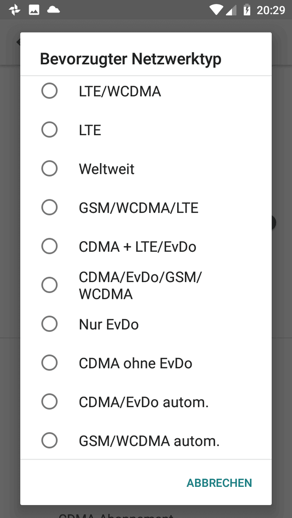Screen dimensions: 292x518
Task: Tap the dimmed back arrow behind the dialog
Action: pos(18,42)
